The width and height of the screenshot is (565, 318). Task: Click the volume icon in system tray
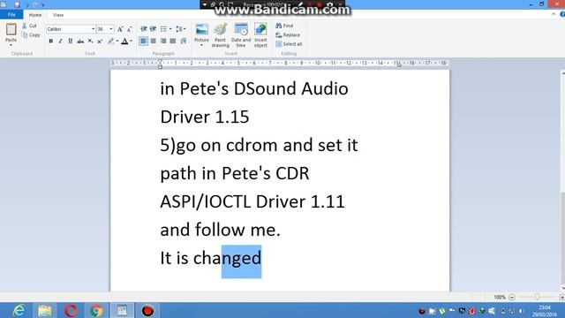coord(522,311)
